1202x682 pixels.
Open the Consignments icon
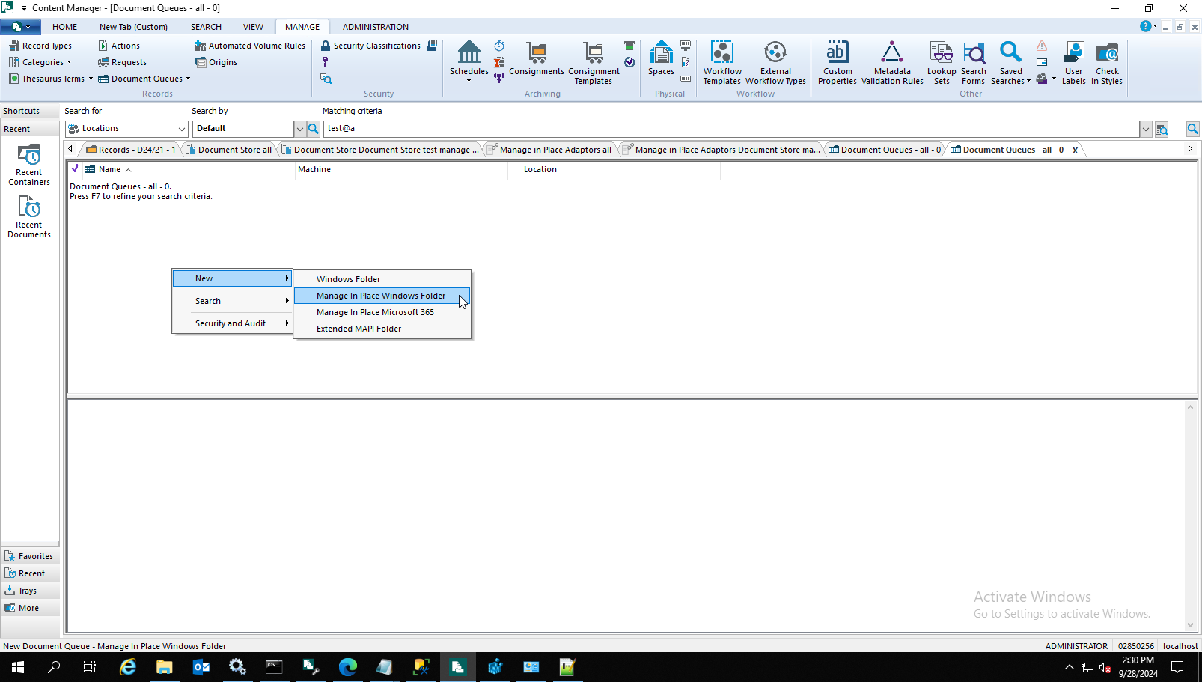pos(537,58)
